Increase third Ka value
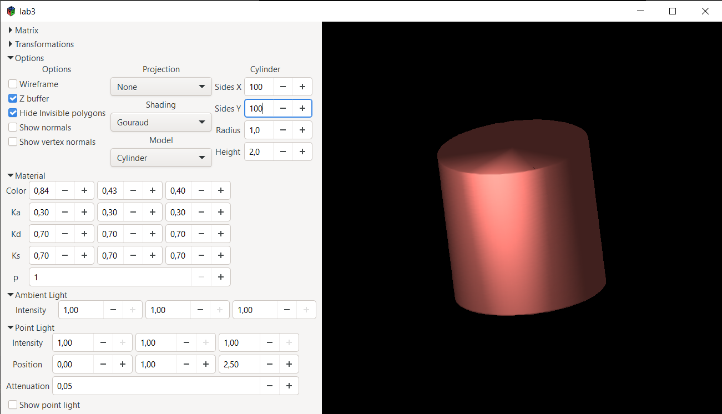The width and height of the screenshot is (722, 414). pyautogui.click(x=221, y=212)
